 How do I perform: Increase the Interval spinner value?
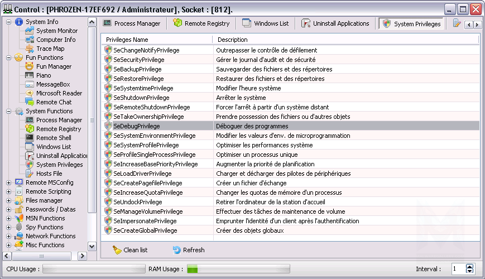coord(469,266)
